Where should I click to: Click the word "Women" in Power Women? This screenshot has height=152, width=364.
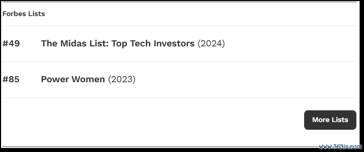coord(88,79)
